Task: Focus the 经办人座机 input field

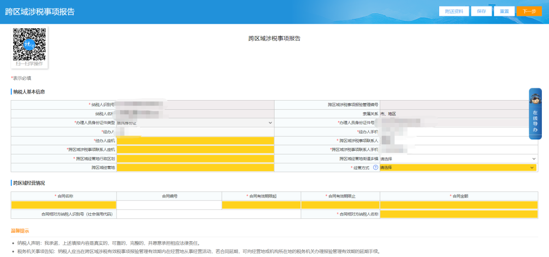Action: coord(195,141)
